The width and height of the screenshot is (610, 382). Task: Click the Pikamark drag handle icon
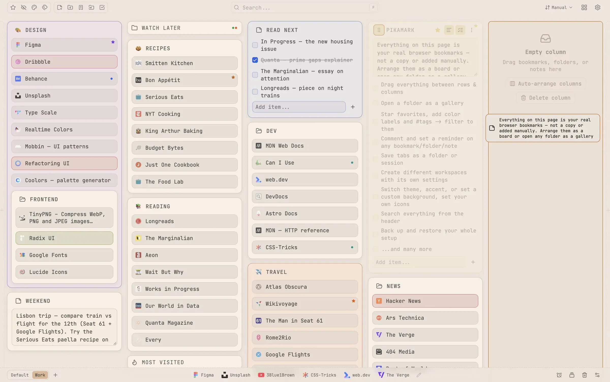[x=379, y=30]
